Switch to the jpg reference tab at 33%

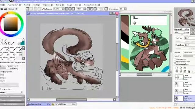tap(64, 104)
